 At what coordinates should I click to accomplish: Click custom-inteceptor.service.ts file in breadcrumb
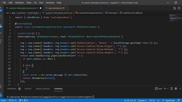pos(57,13)
